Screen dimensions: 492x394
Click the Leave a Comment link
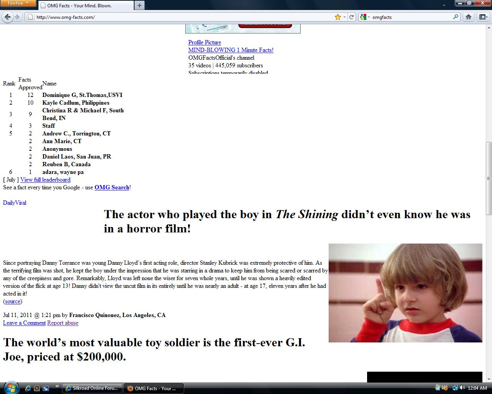[x=24, y=323]
